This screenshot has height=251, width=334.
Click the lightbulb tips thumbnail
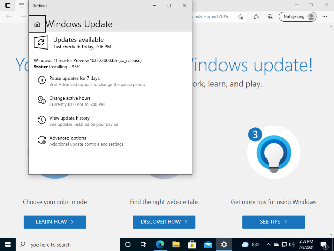pyautogui.click(x=274, y=152)
